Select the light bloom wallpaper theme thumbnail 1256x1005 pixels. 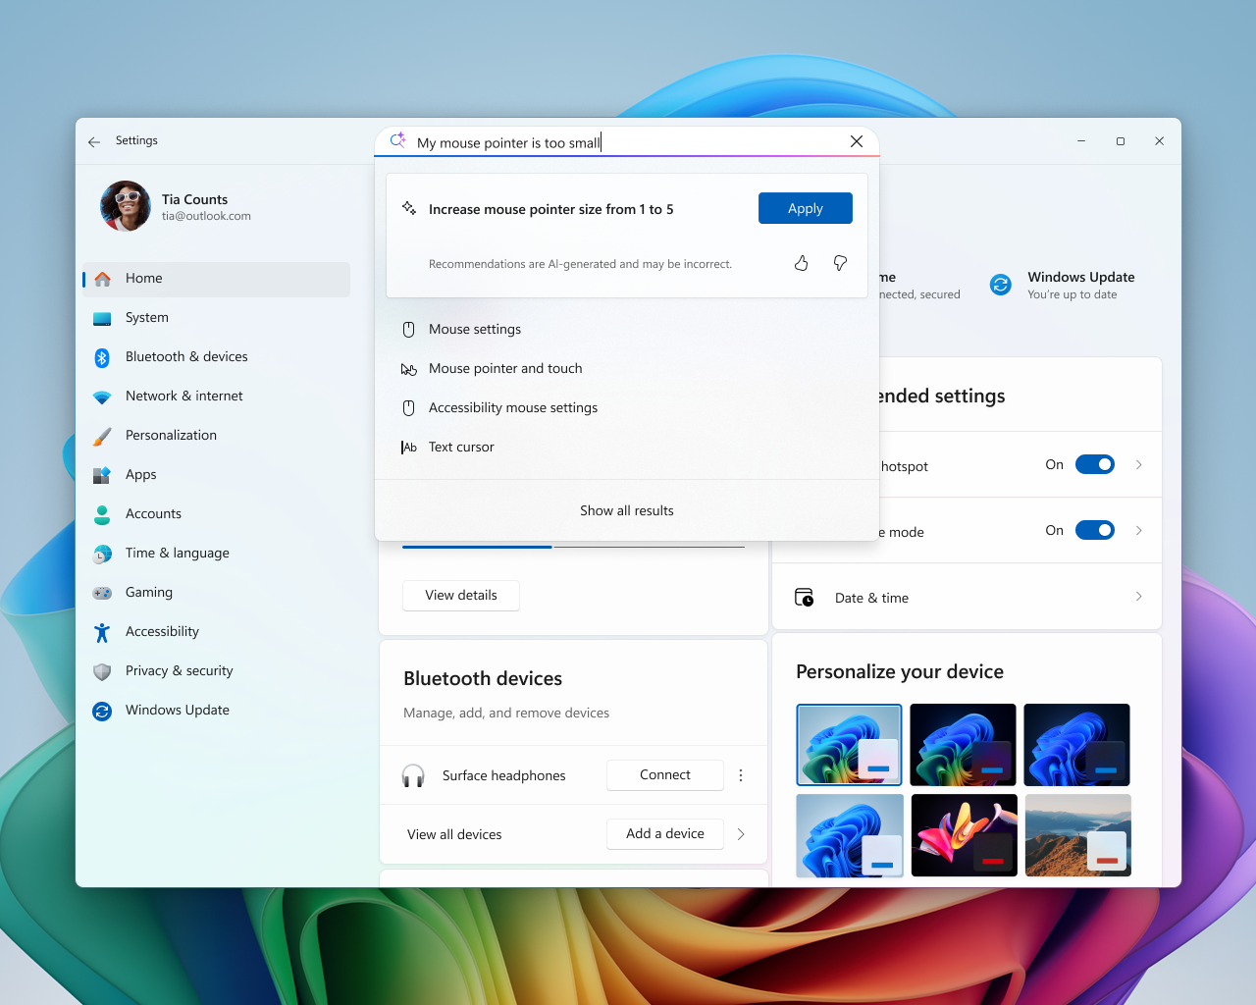[x=850, y=745]
